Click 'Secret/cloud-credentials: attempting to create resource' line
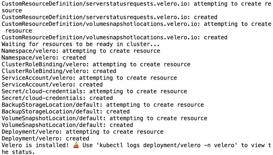The image size is (273, 155). [94, 91]
